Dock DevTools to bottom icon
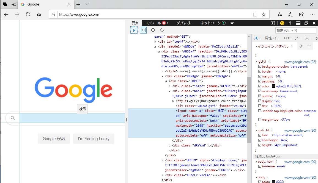This screenshot has height=183, width=318. 298,23
